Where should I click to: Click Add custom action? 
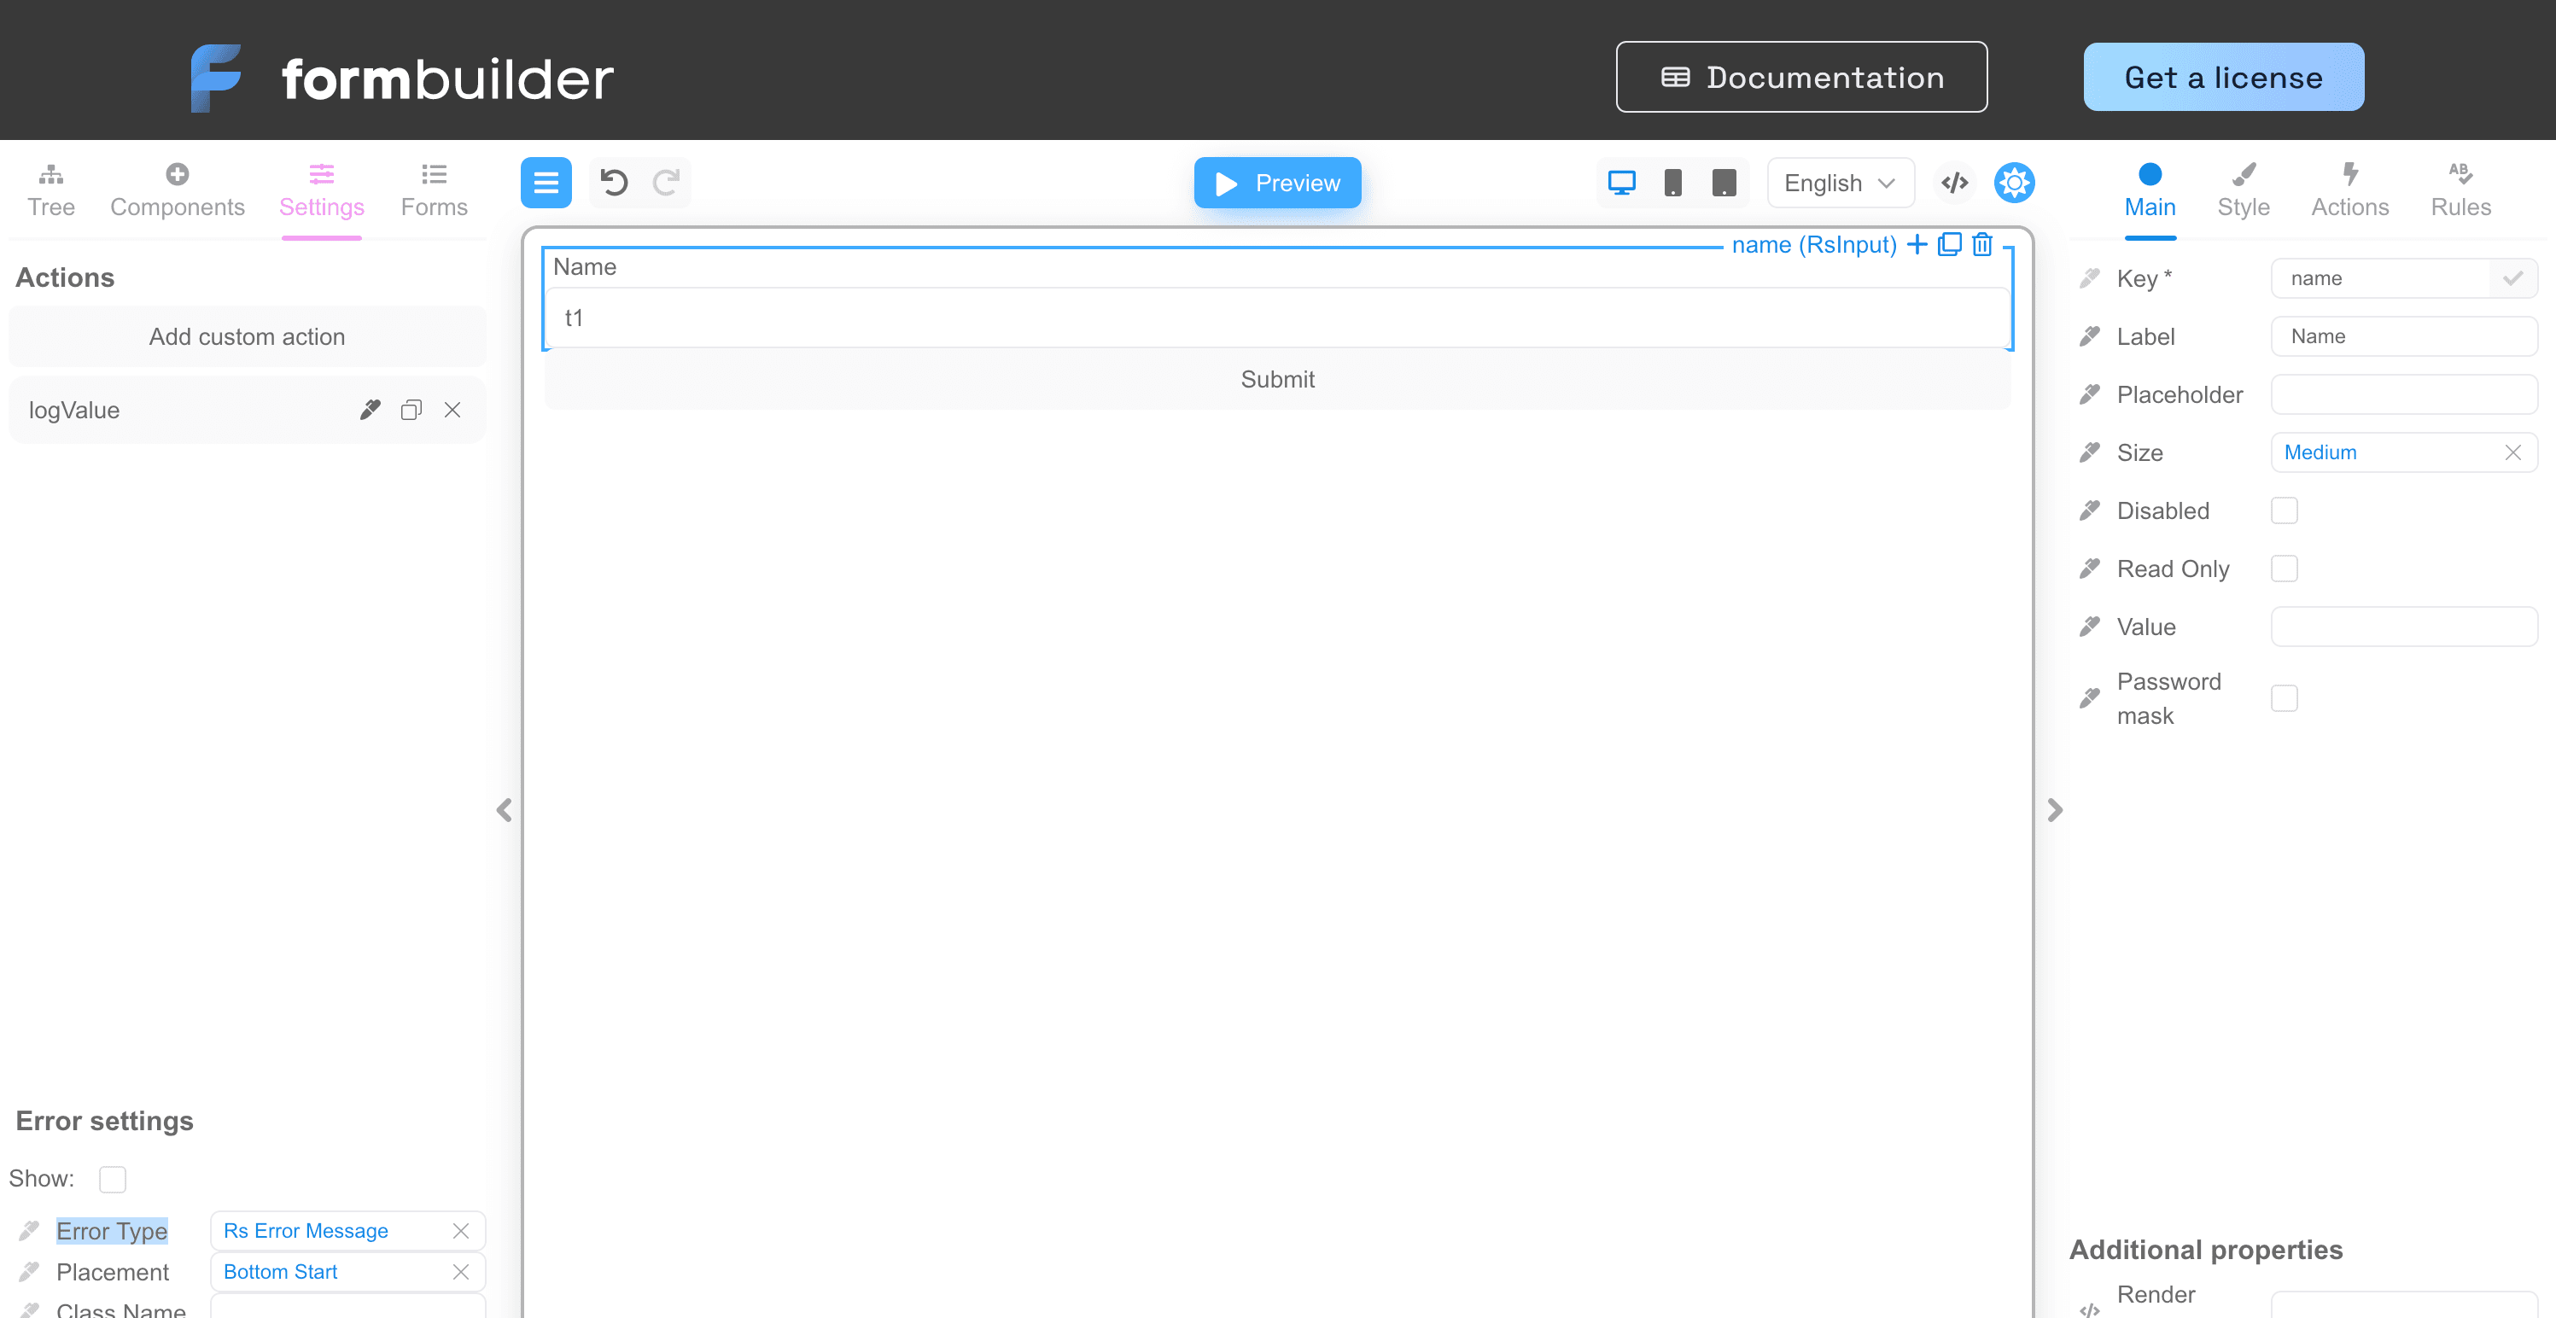pyautogui.click(x=247, y=336)
